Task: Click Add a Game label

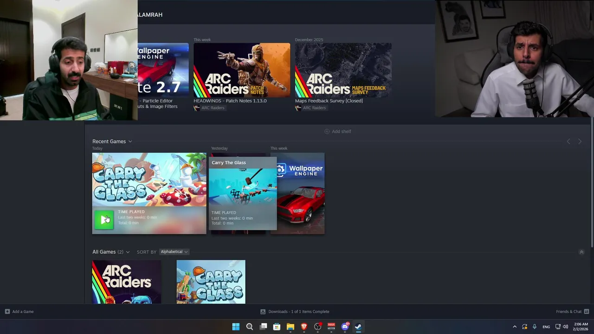Action: click(x=23, y=312)
